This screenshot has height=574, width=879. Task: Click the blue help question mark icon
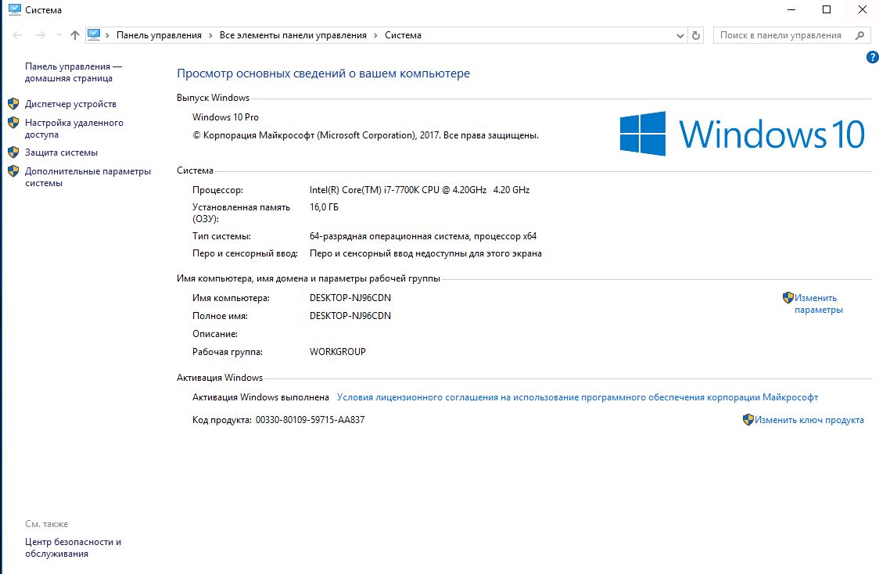pos(872,58)
